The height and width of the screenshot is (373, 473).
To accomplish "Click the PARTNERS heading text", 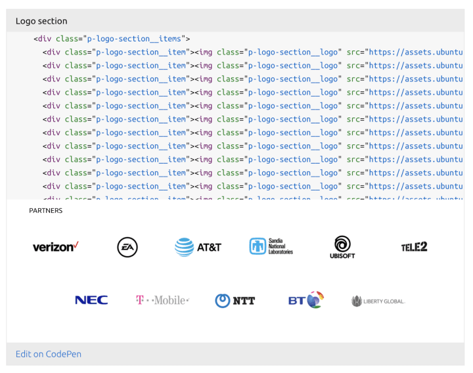I will (46, 211).
